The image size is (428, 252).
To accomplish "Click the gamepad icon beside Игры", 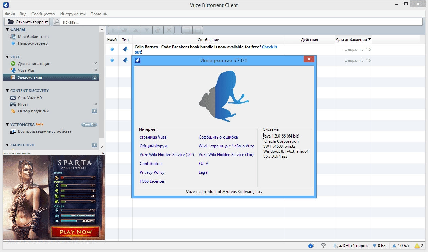I will coord(13,104).
